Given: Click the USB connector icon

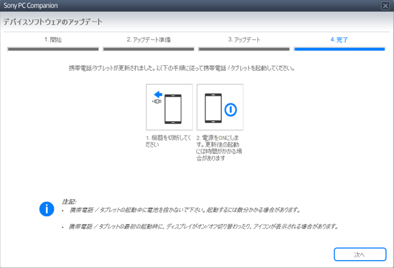Looking at the screenshot, I should (x=157, y=101).
